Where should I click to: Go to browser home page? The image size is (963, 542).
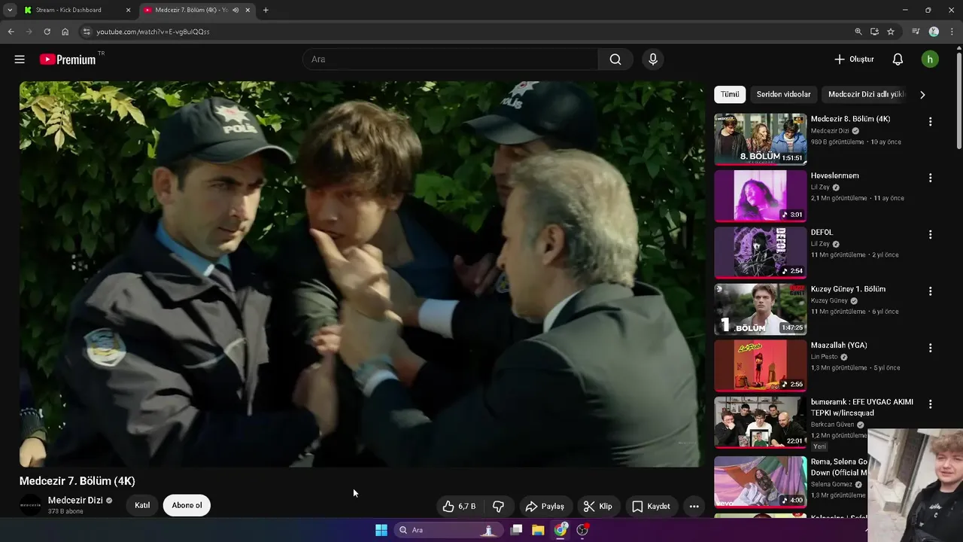click(65, 32)
